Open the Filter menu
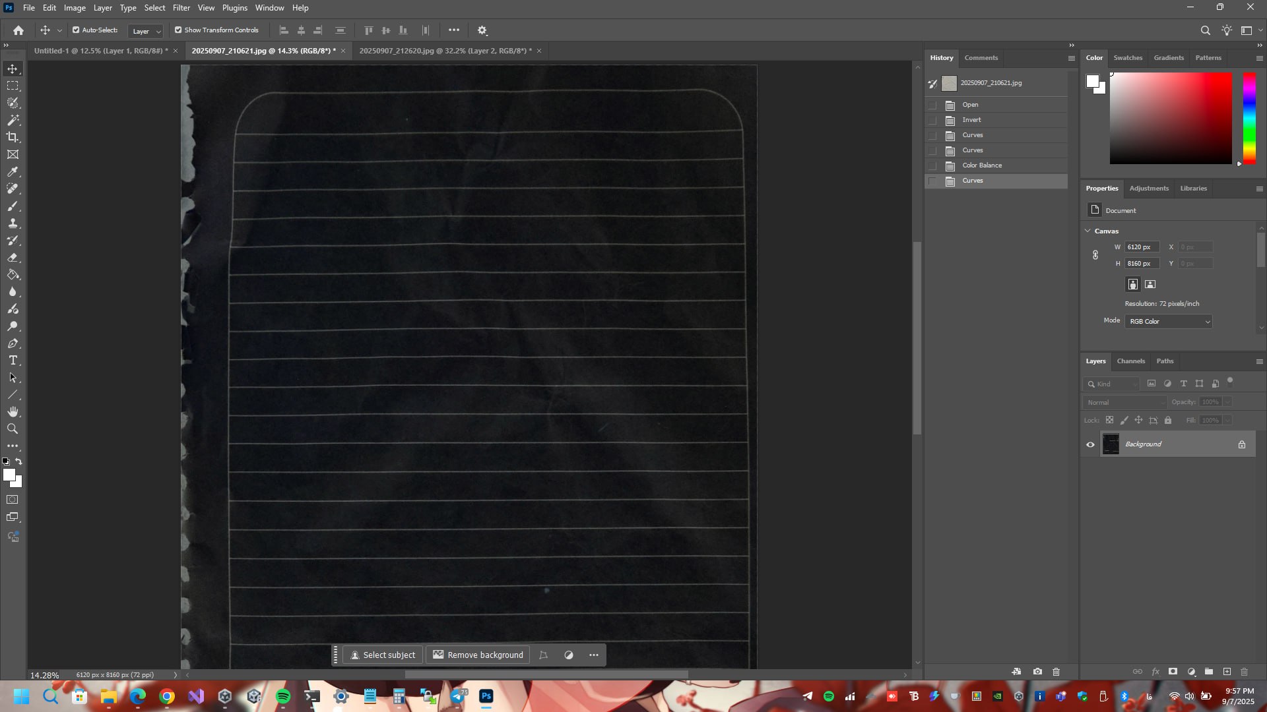This screenshot has height=712, width=1267. tap(181, 8)
